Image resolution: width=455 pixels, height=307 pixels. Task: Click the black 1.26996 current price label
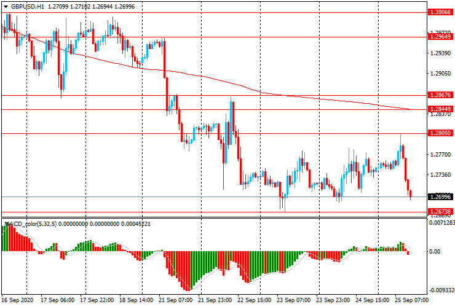pyautogui.click(x=440, y=197)
